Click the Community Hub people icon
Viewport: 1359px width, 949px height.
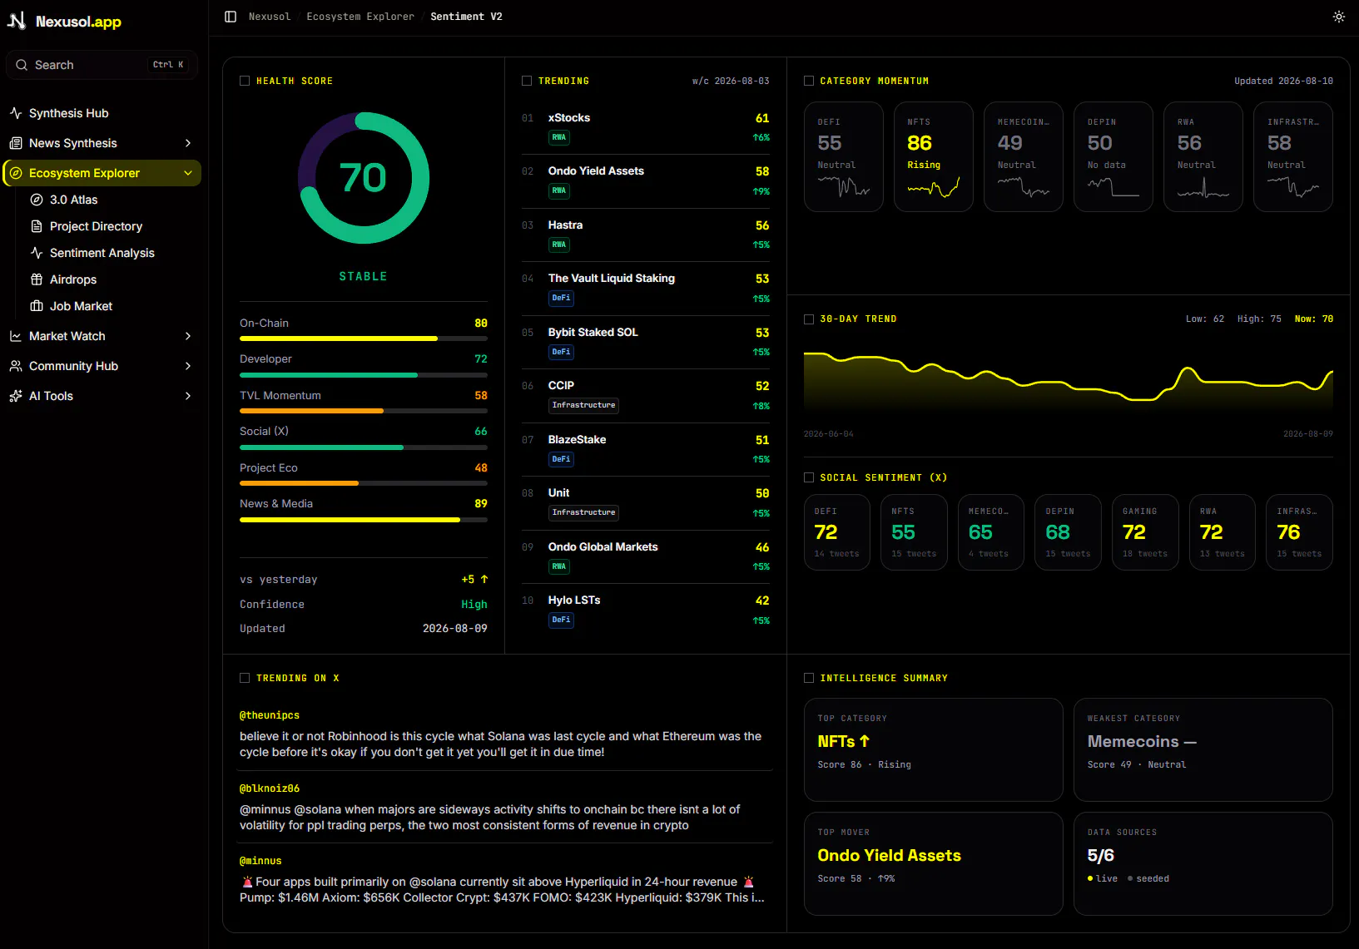coord(16,366)
